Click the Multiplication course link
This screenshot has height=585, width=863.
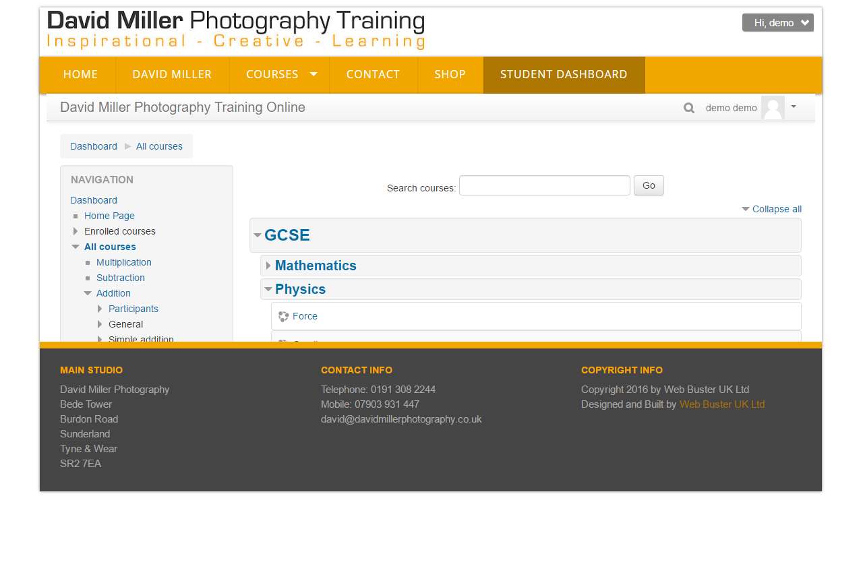pyautogui.click(x=123, y=262)
